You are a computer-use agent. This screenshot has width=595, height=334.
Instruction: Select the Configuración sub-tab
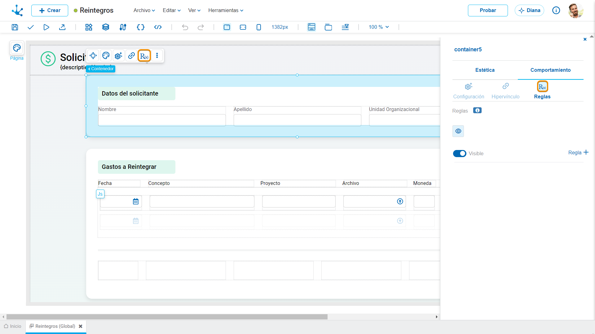469,91
